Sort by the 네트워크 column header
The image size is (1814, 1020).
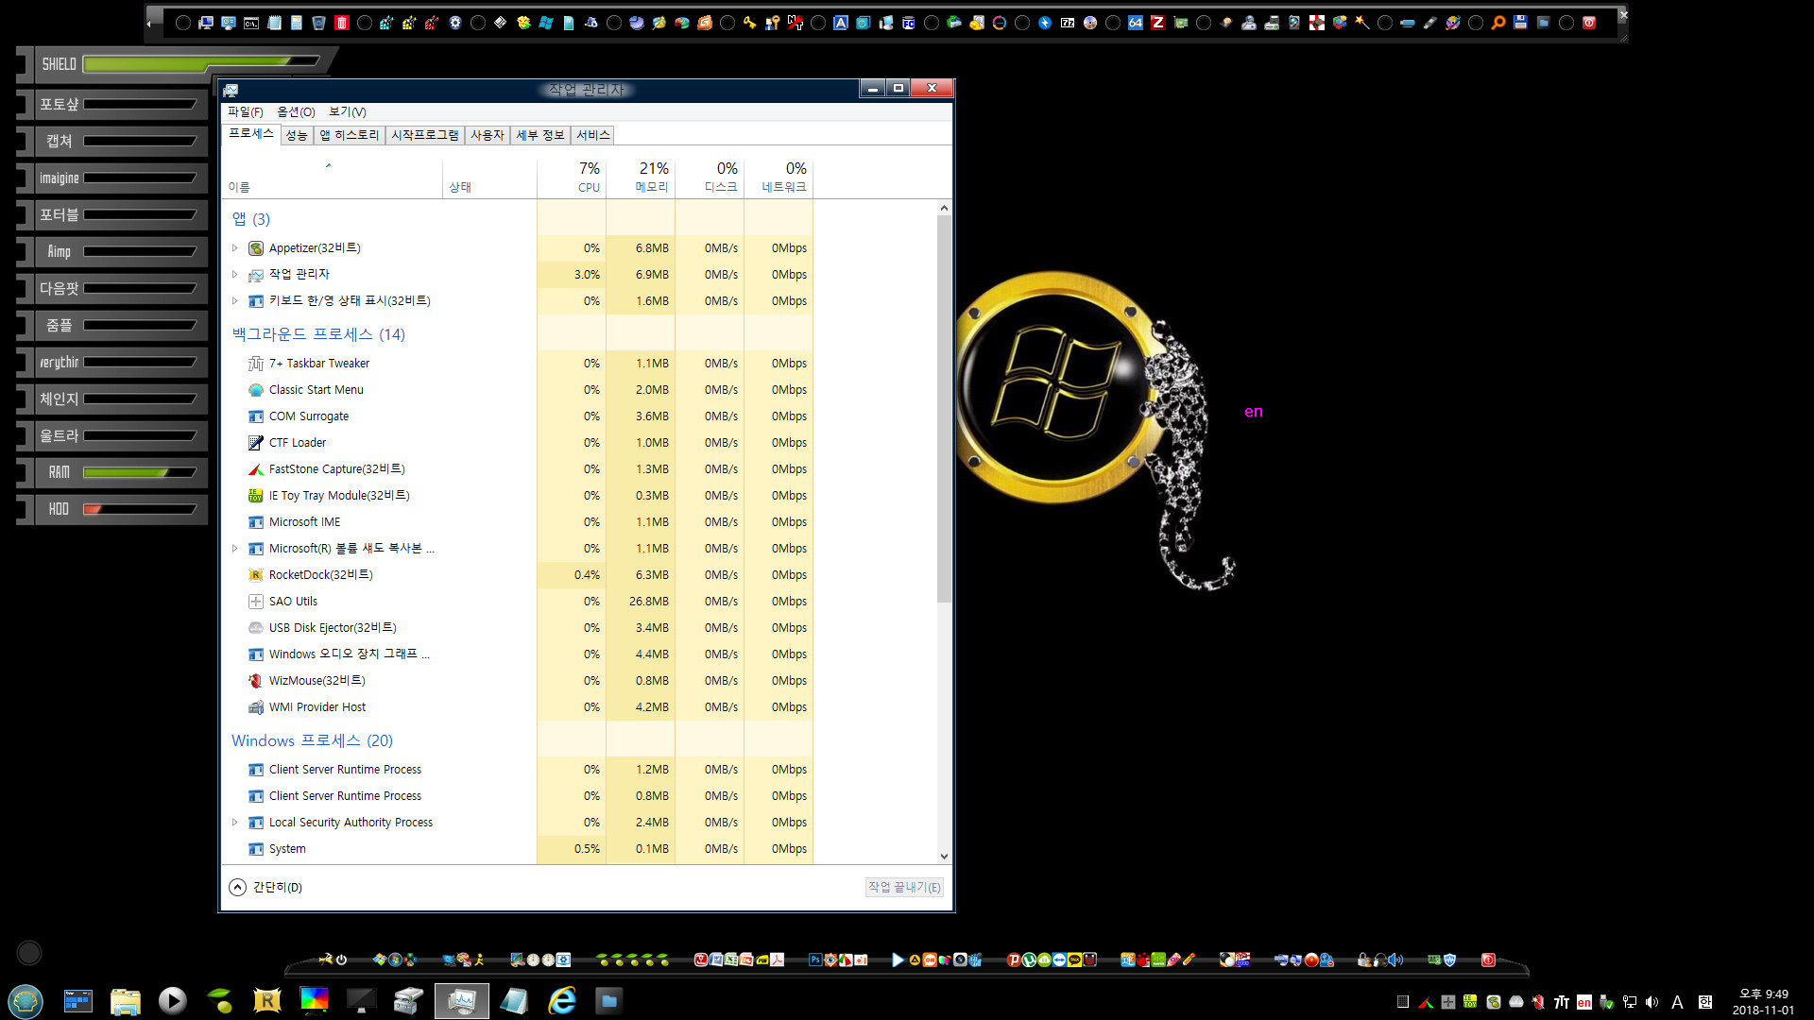[779, 177]
